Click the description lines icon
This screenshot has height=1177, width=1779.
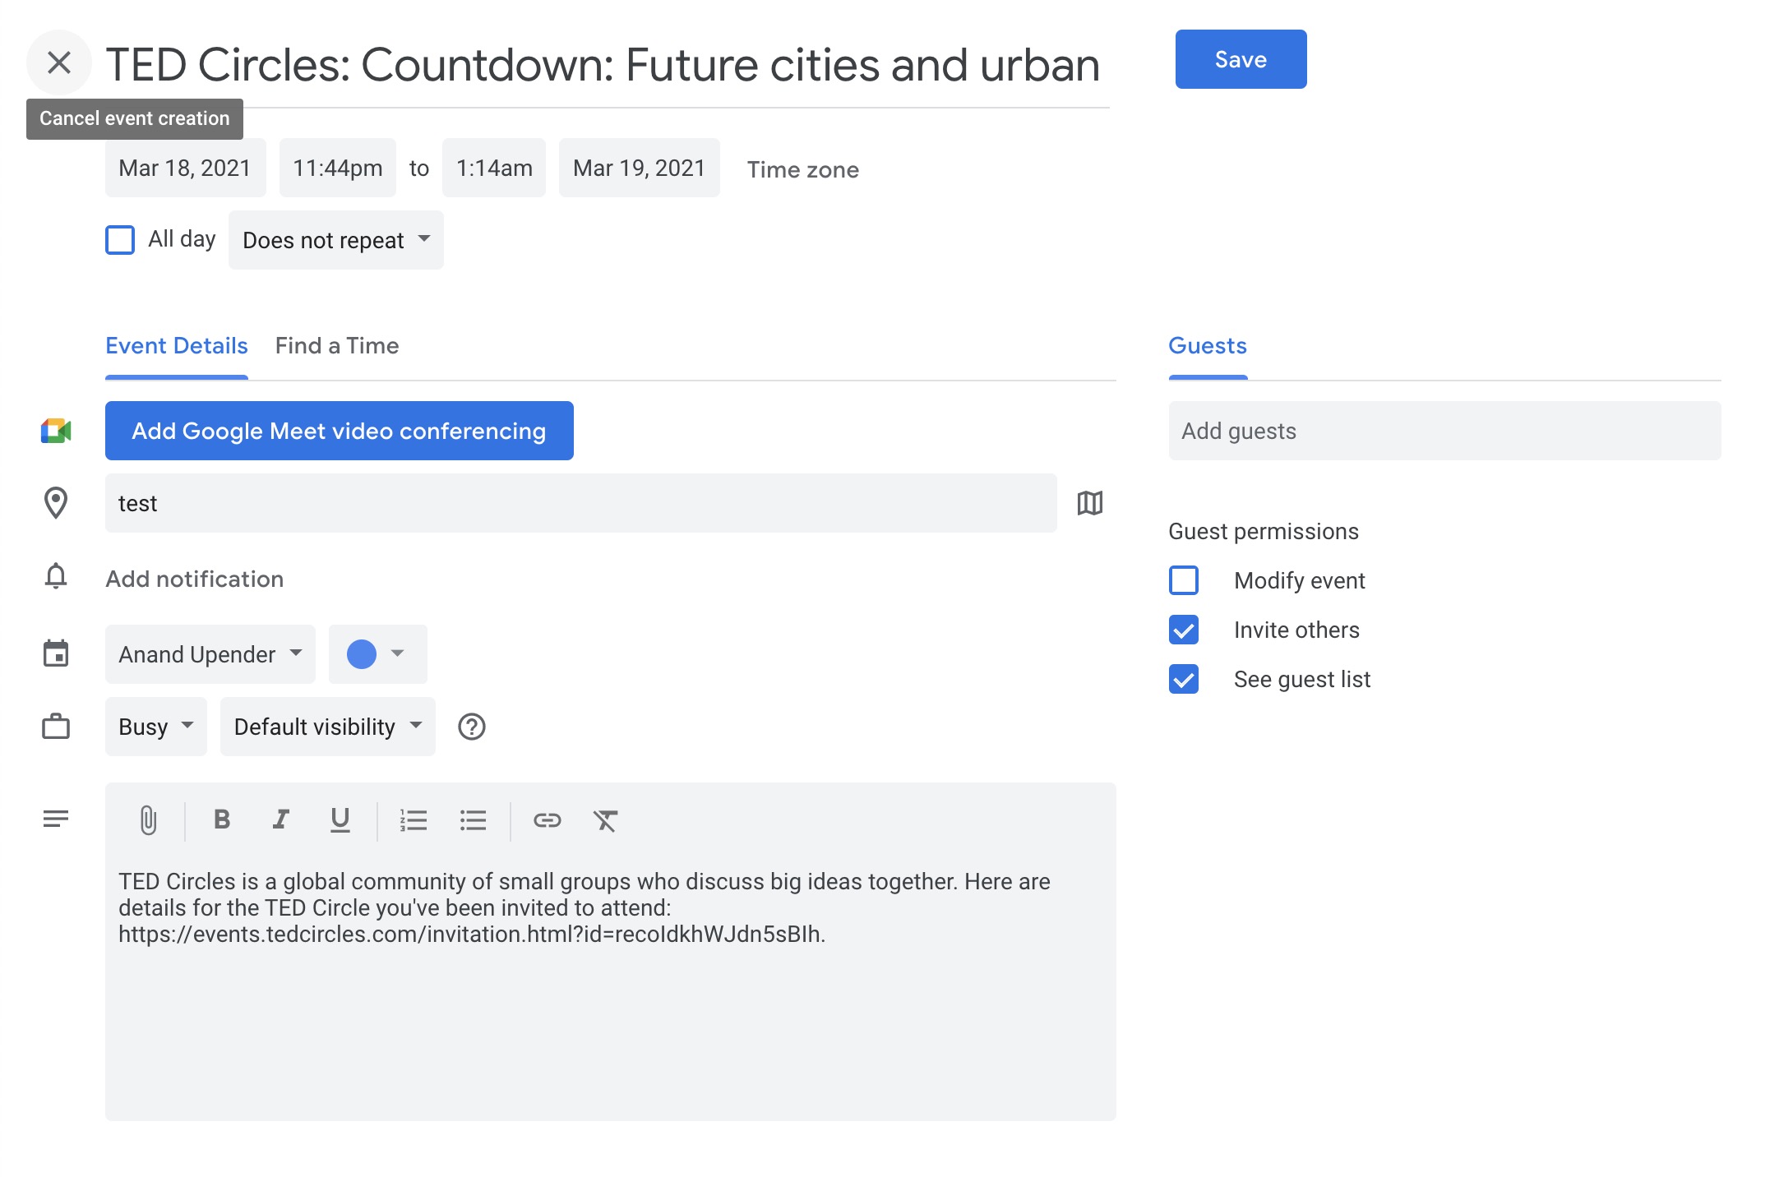coord(56,819)
